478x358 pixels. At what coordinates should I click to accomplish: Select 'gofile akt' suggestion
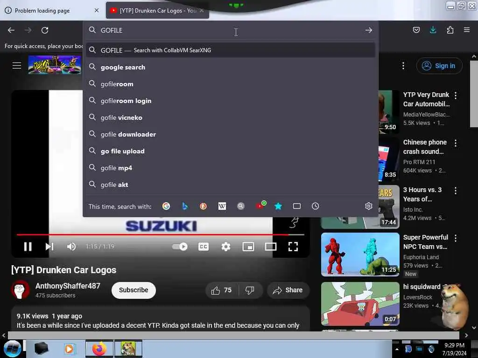click(231, 184)
